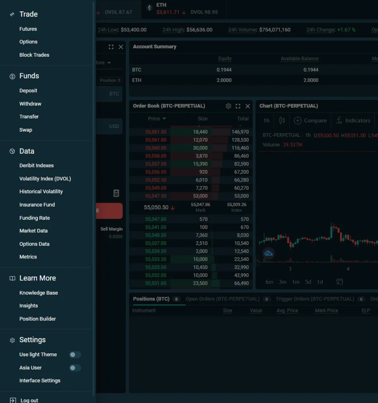The width and height of the screenshot is (378, 403).
Task: Select the 1h chart interval dropdown
Action: tap(266, 120)
